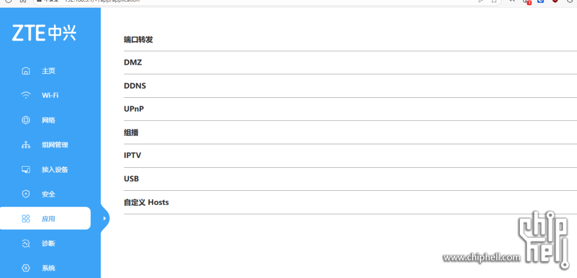Open the IPTV settings section
The height and width of the screenshot is (278, 577).
[133, 155]
